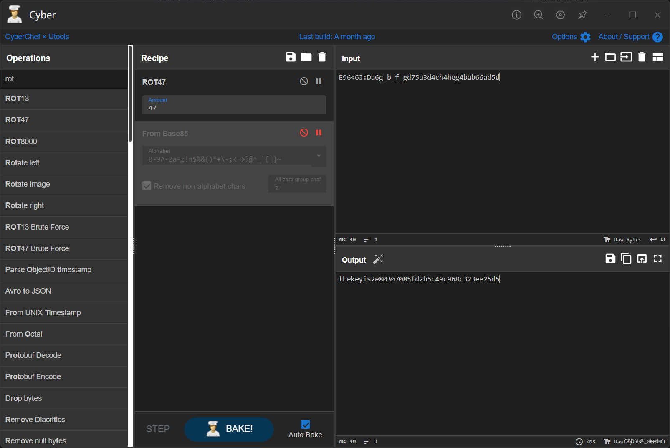Select Remove Diacritics operation
Viewport: 670px width, 448px height.
coord(63,420)
